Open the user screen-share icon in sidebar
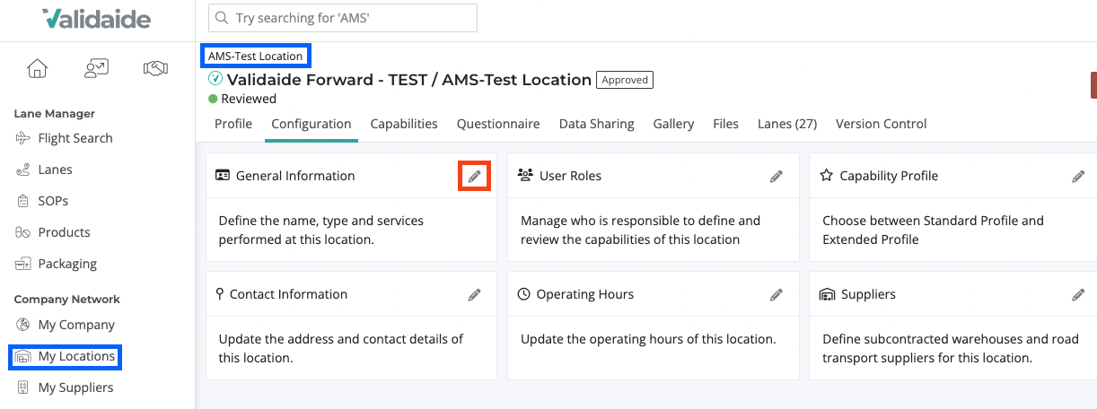 click(96, 68)
